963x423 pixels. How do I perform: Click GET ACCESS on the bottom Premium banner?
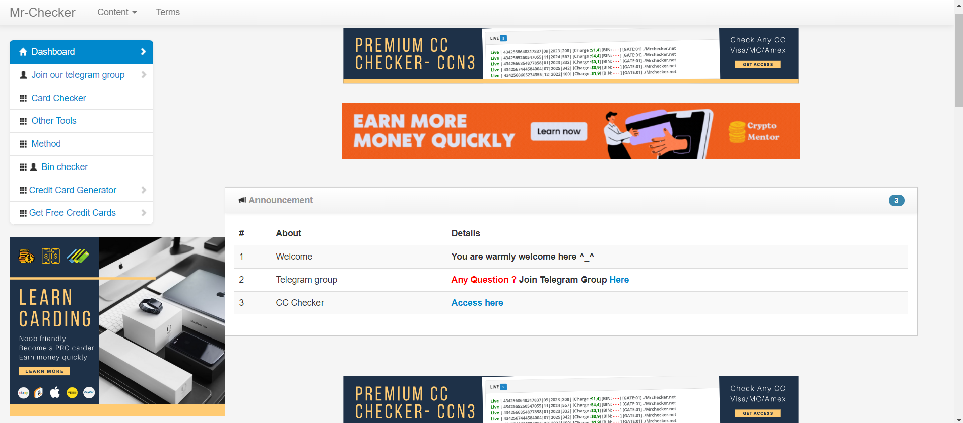(x=757, y=413)
